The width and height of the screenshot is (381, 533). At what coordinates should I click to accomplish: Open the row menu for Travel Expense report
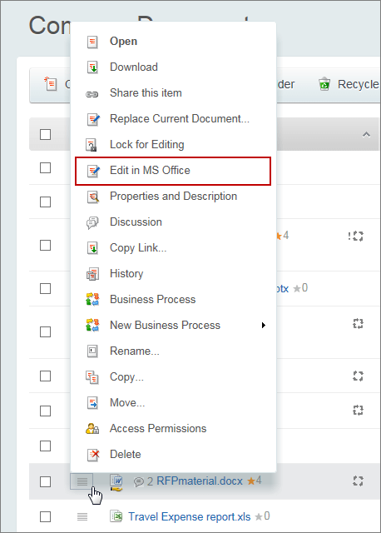[82, 516]
